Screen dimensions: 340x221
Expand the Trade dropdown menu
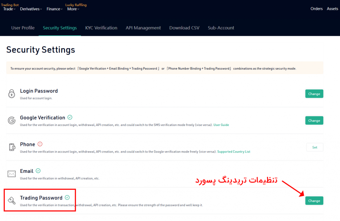9,9
